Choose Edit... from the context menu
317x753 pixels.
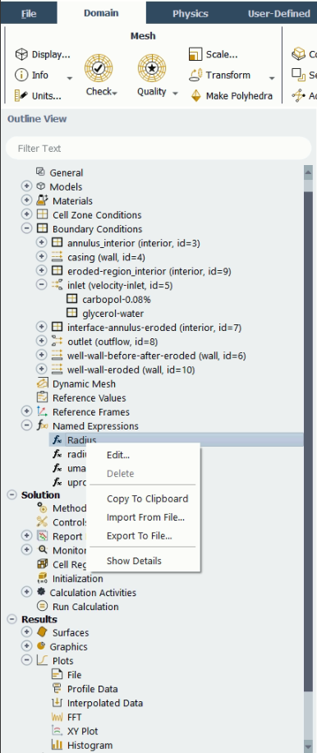click(118, 455)
